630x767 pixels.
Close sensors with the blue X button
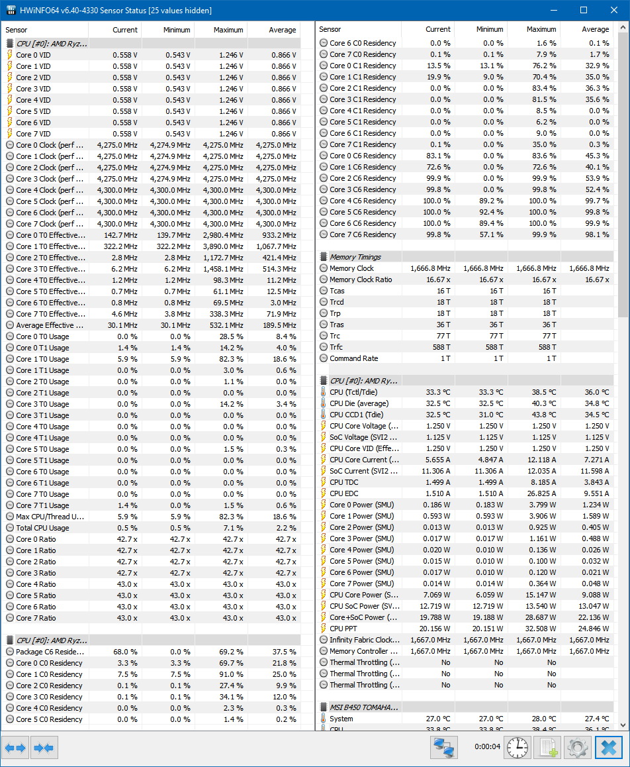(x=609, y=748)
